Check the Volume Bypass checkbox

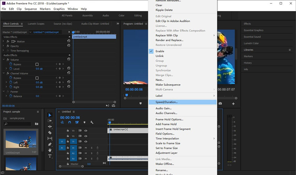(x=37, y=64)
